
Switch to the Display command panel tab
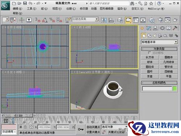(x=168, y=28)
